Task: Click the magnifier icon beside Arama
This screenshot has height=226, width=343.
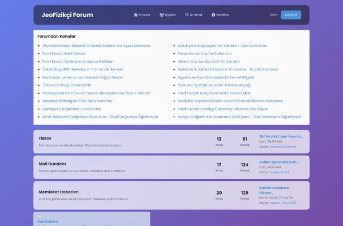Action: tap(187, 15)
